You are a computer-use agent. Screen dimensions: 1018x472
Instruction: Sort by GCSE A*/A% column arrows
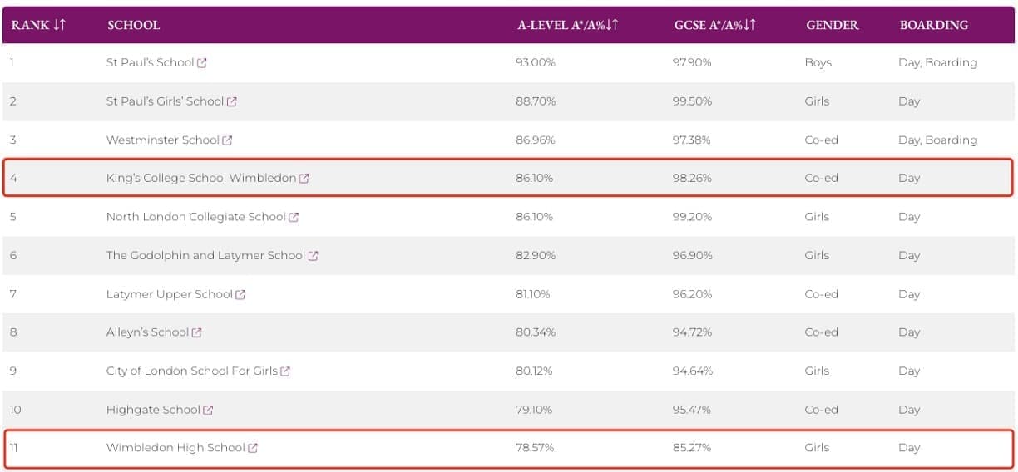pyautogui.click(x=749, y=25)
